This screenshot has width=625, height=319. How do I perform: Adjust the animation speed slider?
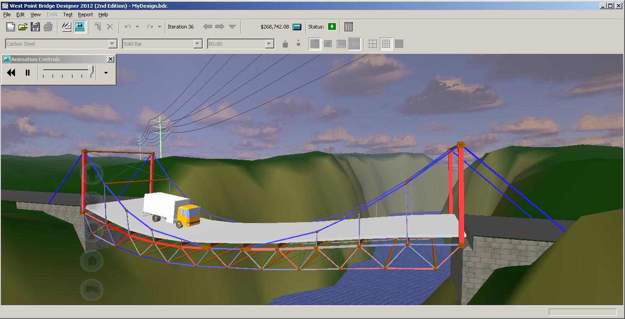click(x=67, y=71)
